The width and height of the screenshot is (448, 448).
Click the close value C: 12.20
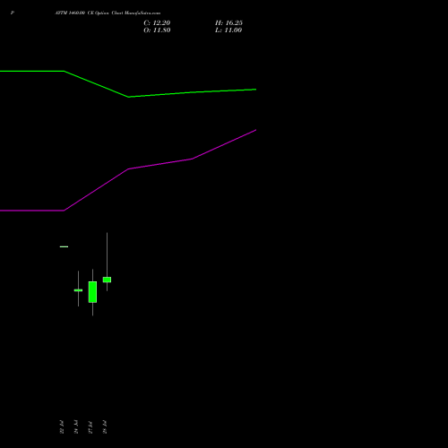(157, 23)
